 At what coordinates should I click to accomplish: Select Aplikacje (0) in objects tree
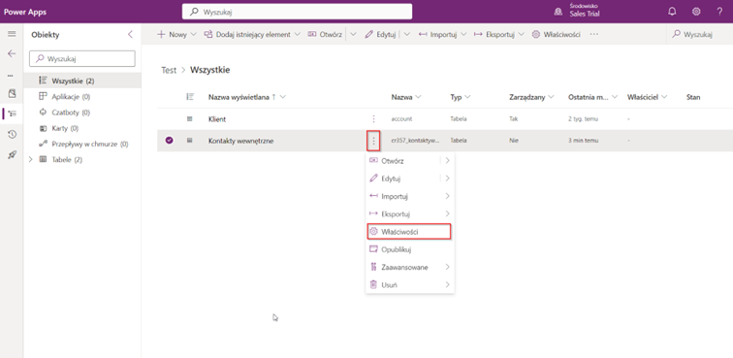[82, 96]
